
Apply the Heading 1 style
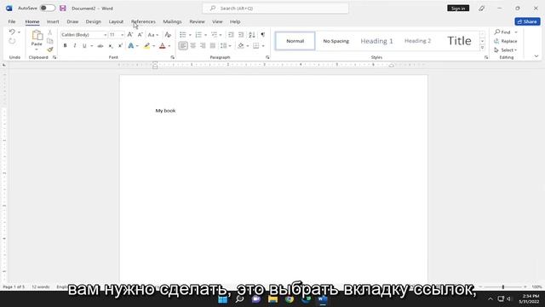[376, 41]
